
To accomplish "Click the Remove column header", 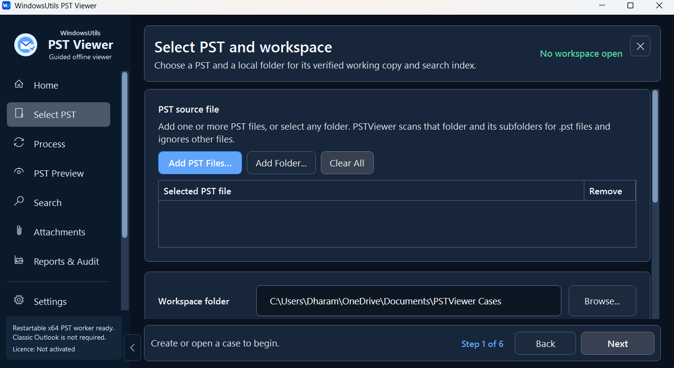I will coord(610,191).
